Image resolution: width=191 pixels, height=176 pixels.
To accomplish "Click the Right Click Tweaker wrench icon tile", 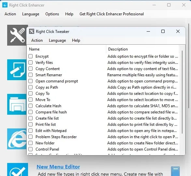I will point(17,35).
